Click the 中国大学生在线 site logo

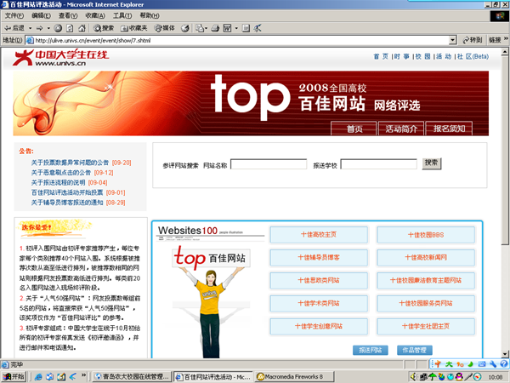(x=60, y=58)
